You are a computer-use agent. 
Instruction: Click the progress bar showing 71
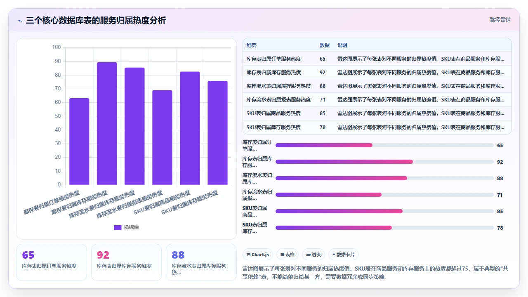pyautogui.click(x=384, y=195)
